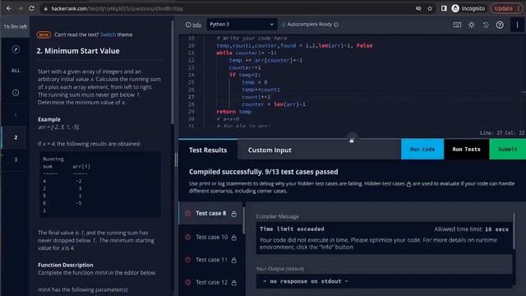This screenshot has height=296, width=526.
Task: Submit the solution
Action: pyautogui.click(x=508, y=149)
